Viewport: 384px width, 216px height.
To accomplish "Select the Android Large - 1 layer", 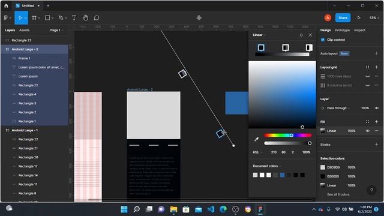I will click(34, 130).
